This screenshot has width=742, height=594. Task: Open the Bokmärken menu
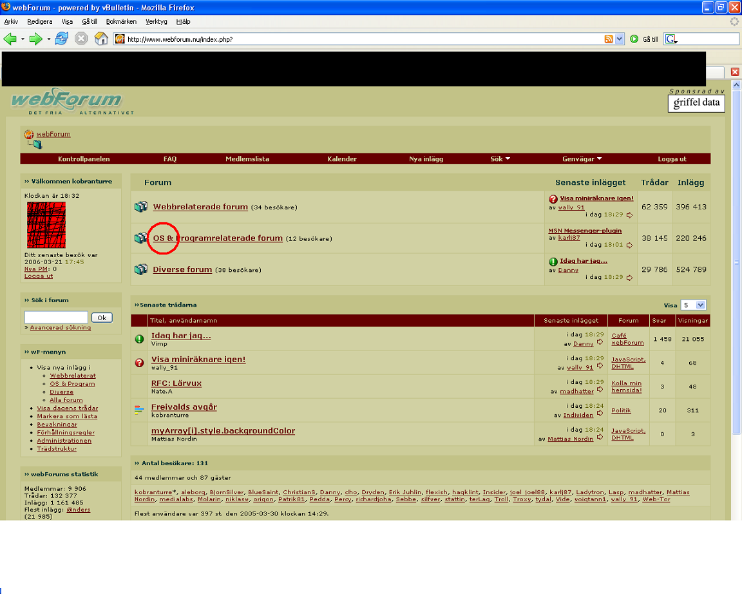click(121, 22)
